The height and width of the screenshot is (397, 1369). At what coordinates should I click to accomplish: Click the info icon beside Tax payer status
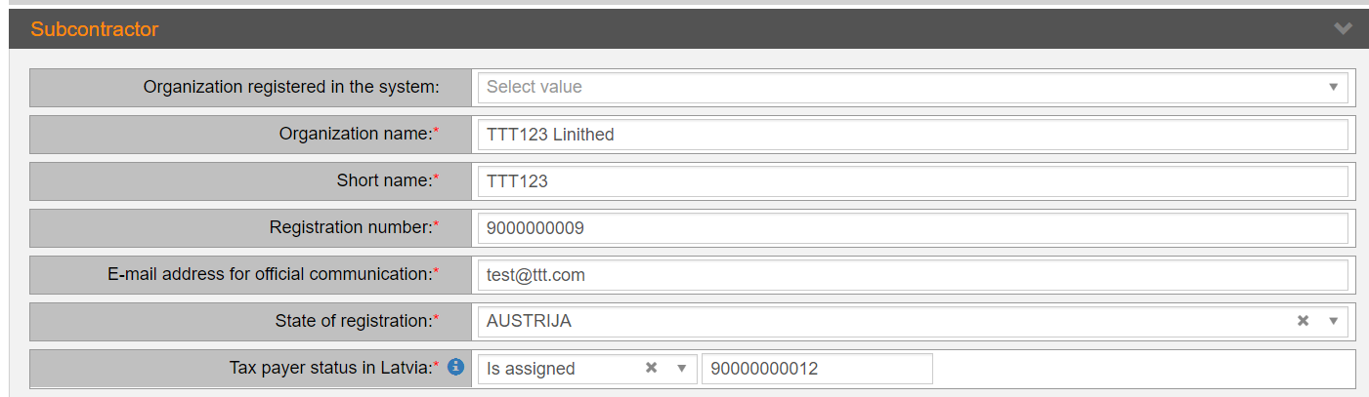pyautogui.click(x=455, y=368)
